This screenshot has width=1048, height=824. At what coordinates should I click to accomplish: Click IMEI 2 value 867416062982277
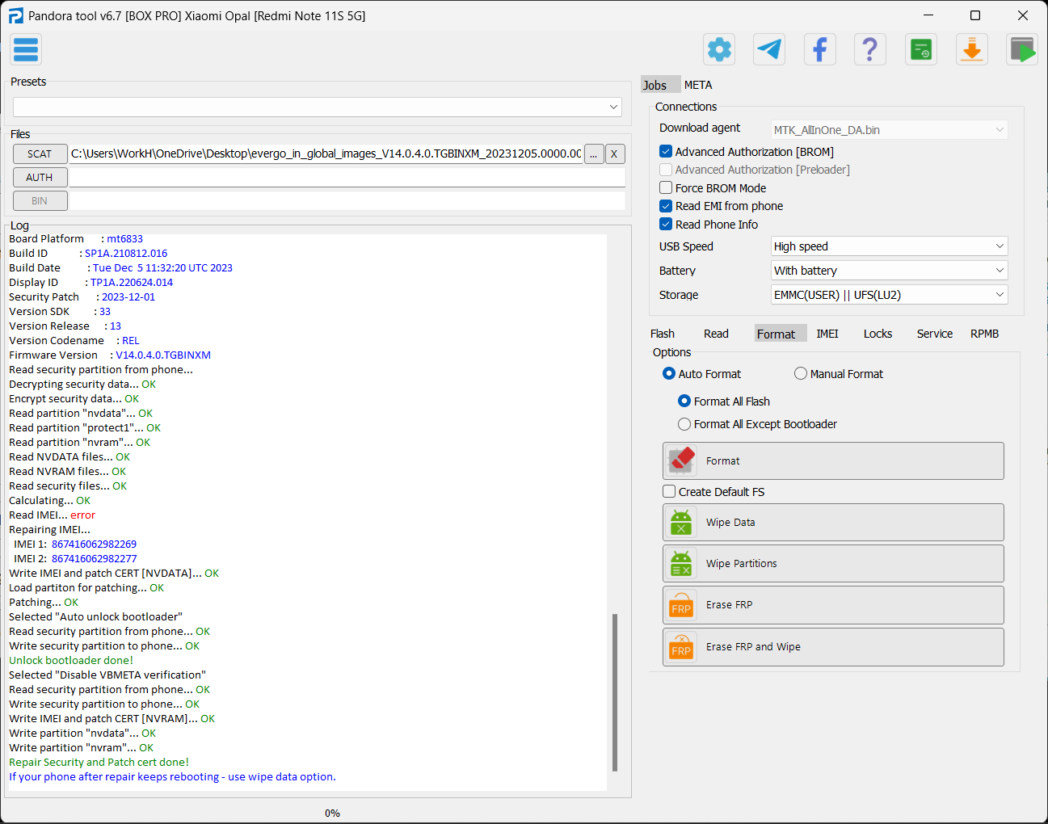coord(94,558)
